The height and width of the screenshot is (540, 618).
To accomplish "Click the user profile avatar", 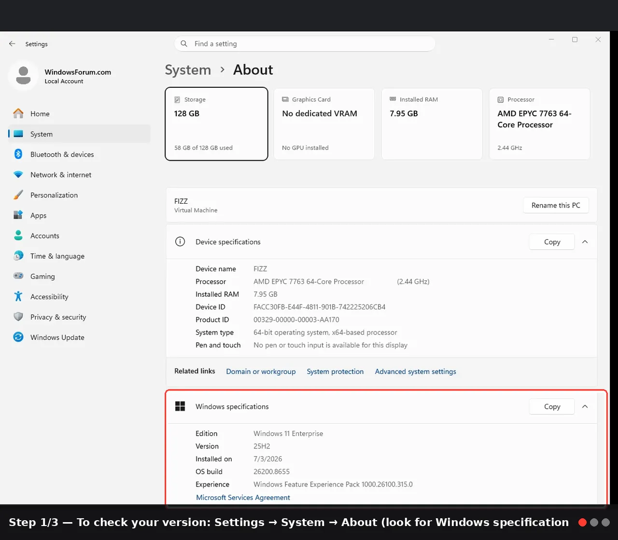I will coord(23,75).
